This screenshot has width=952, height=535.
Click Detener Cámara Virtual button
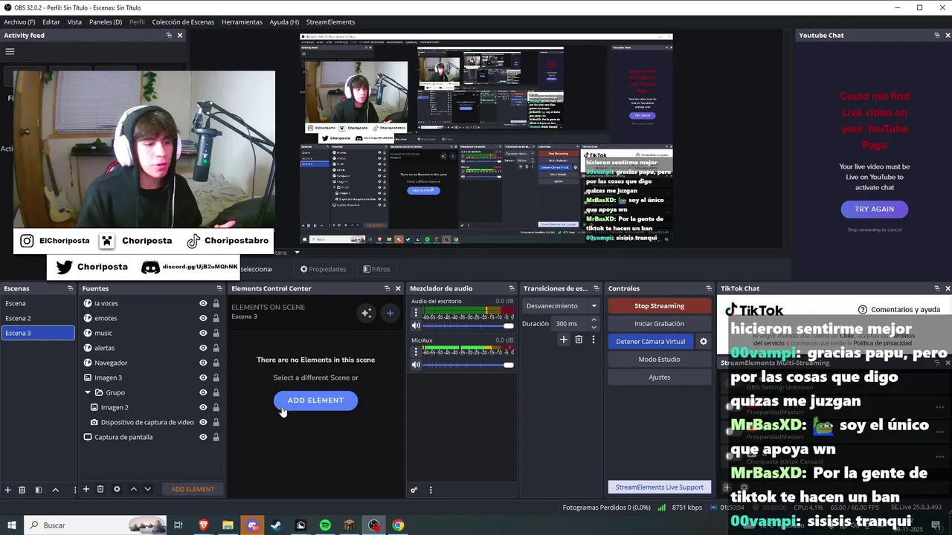(651, 341)
